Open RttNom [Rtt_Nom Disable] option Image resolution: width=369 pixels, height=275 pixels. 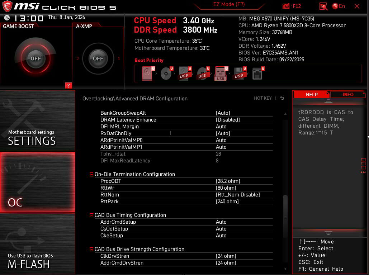[x=238, y=195]
